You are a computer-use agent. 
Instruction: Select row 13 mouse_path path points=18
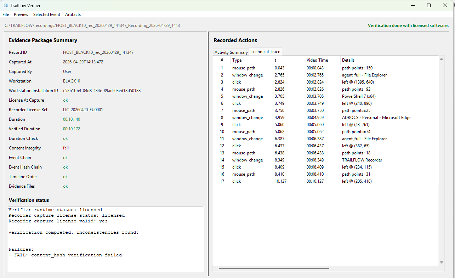point(326,153)
